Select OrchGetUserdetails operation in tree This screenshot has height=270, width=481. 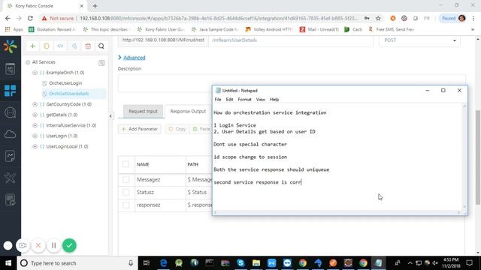click(x=68, y=94)
